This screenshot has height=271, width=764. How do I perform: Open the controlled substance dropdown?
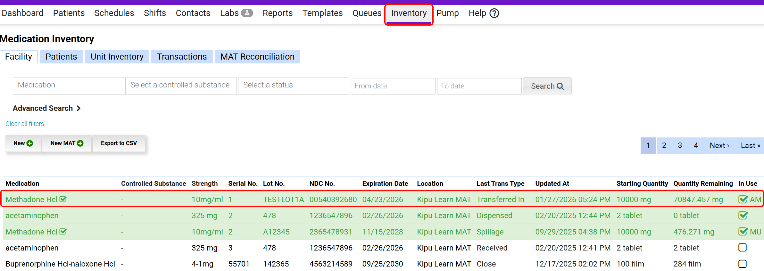pos(181,86)
